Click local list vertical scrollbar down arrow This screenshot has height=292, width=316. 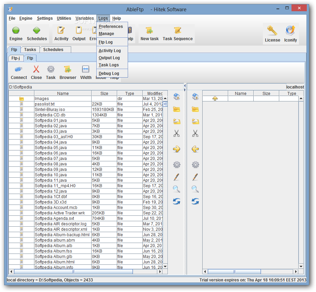pyautogui.click(x=165, y=266)
